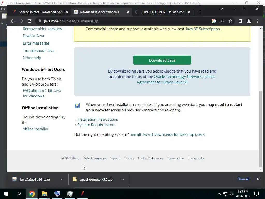The width and height of the screenshot is (265, 199).
Task: Open the Windows Start menu
Action: coord(6,194)
